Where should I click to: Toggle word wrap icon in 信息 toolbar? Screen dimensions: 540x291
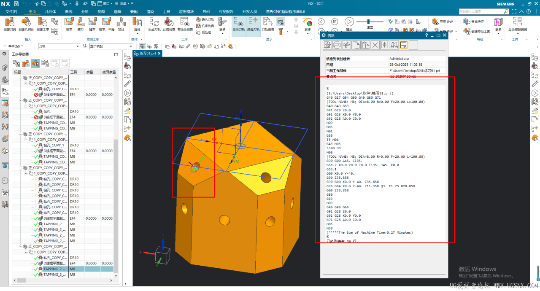[404, 45]
